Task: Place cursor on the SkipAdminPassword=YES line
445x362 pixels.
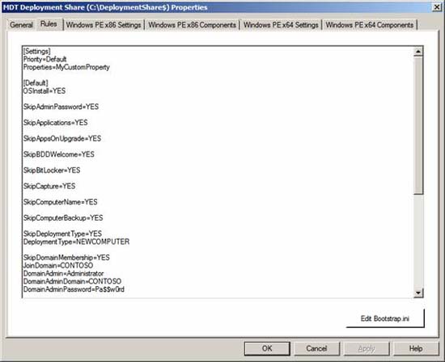Action: (x=61, y=107)
